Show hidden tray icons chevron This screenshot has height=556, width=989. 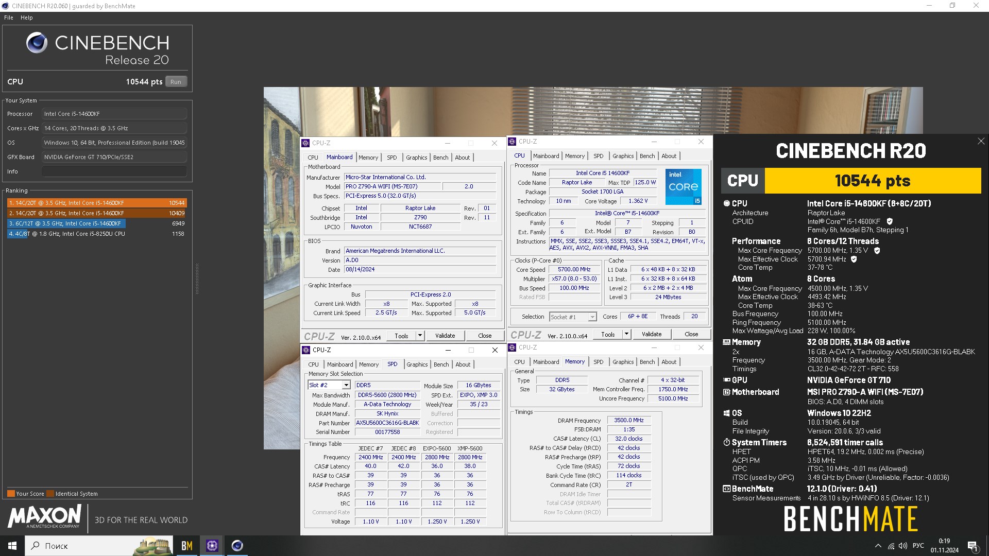coord(878,546)
